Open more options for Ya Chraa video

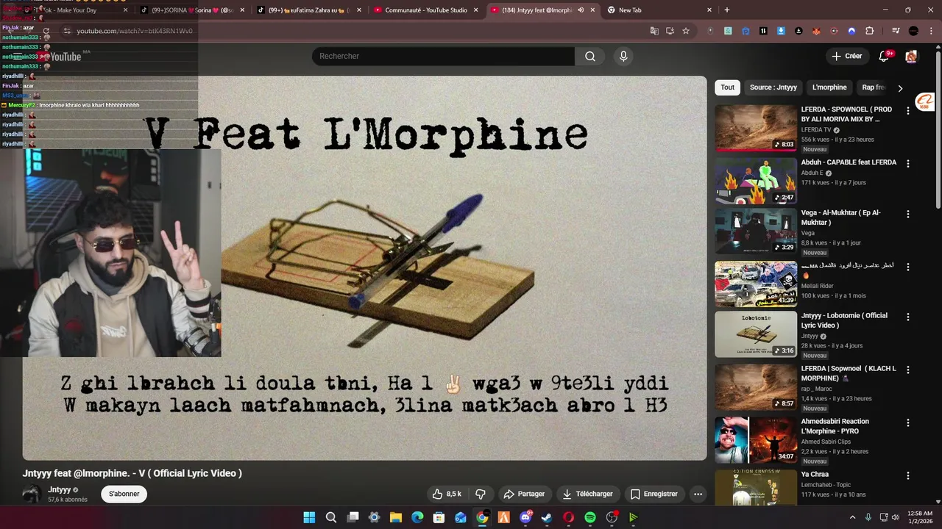907,475
